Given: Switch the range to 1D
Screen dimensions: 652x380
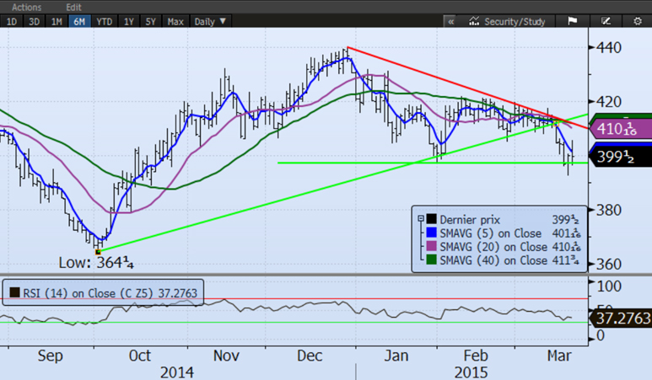Looking at the screenshot, I should [x=13, y=21].
